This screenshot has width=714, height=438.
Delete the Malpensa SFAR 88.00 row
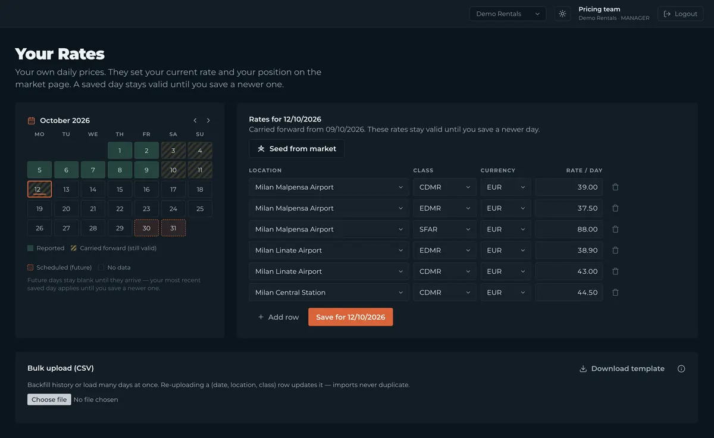[615, 229]
